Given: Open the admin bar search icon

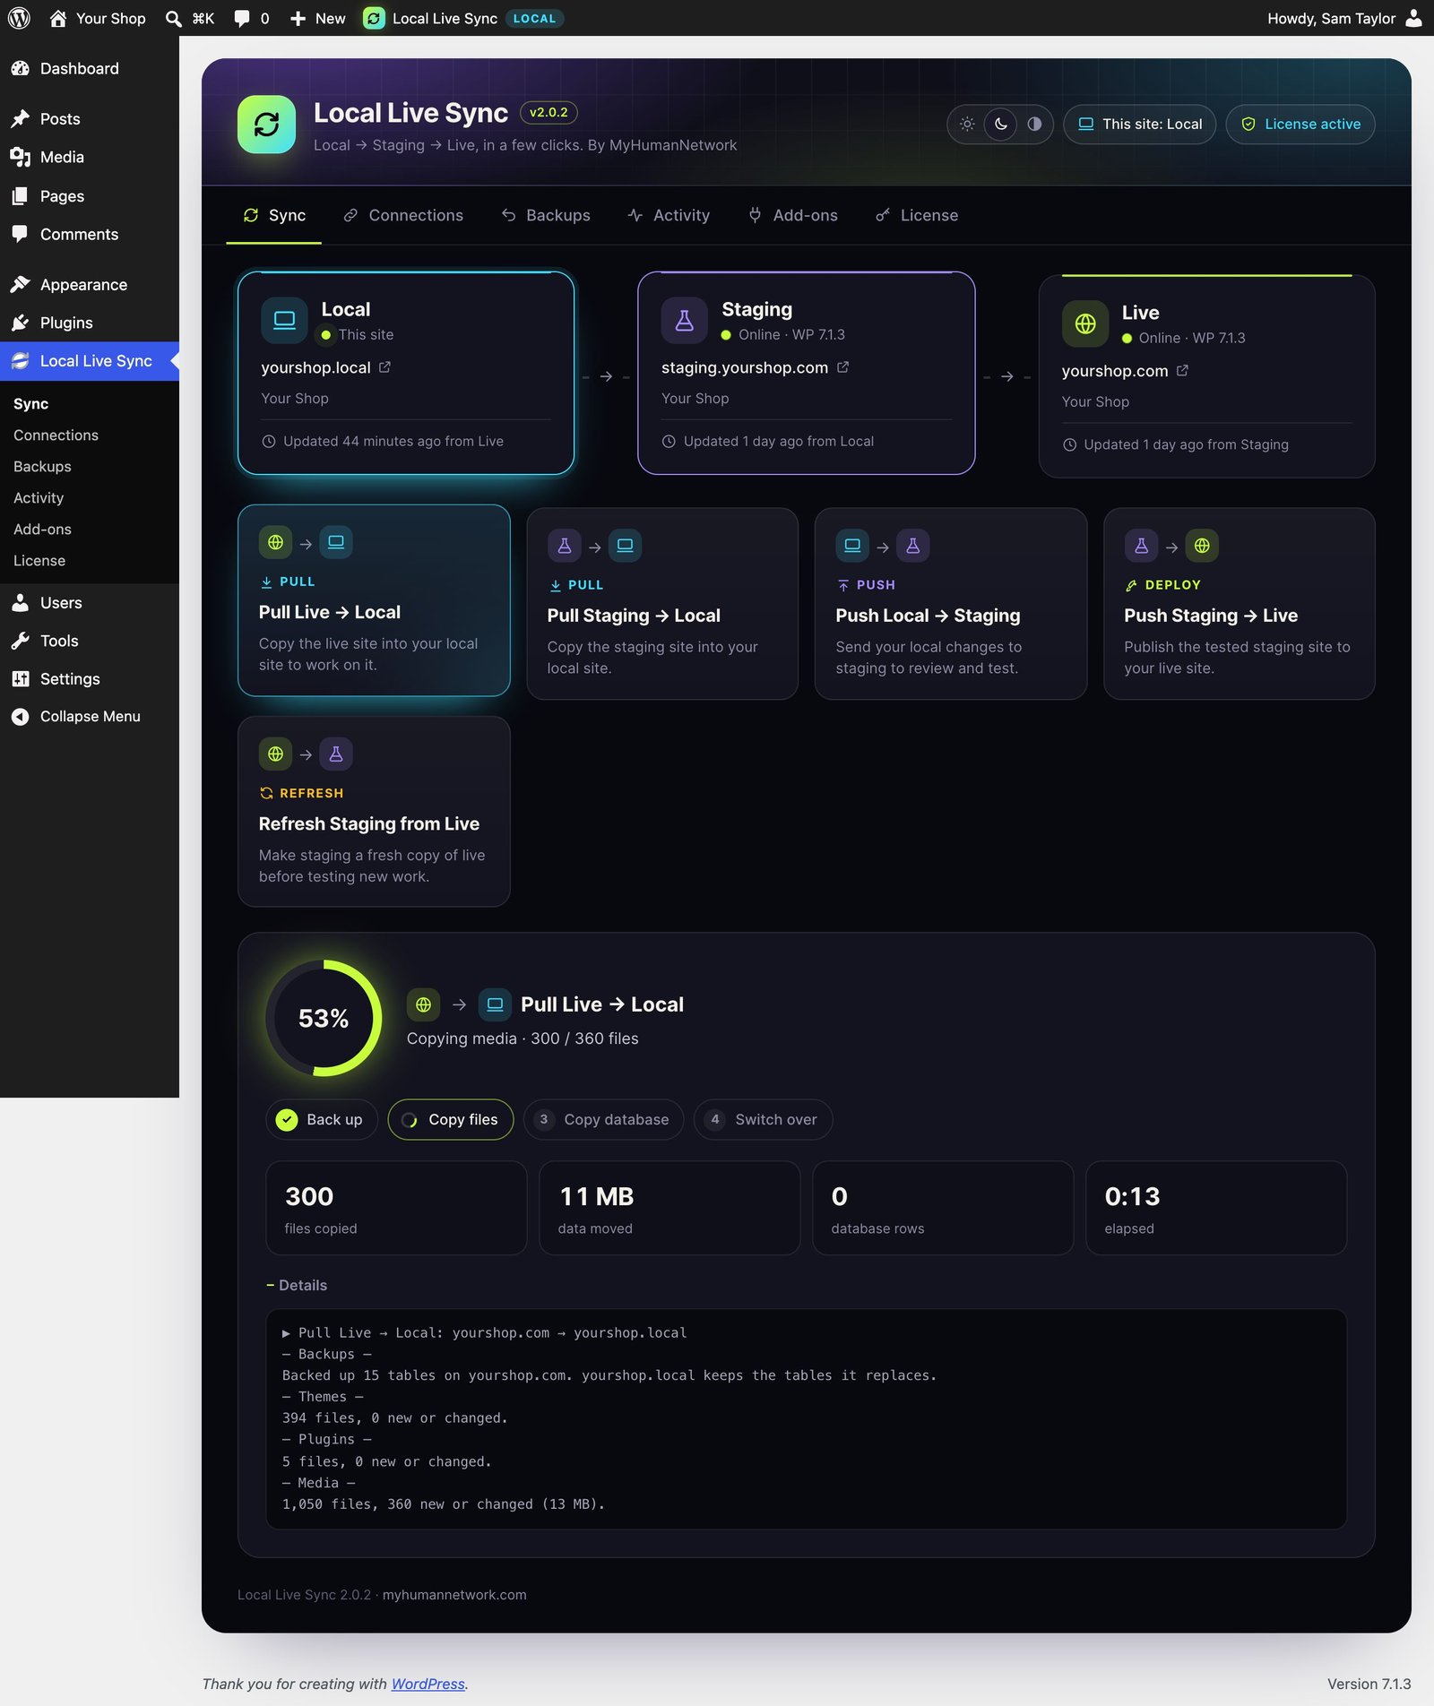Looking at the screenshot, I should (x=174, y=19).
